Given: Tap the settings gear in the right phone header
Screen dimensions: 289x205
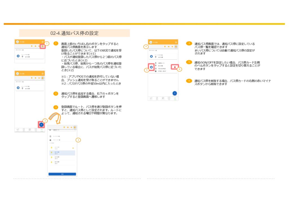Looking at the screenshot, I should pyautogui.click(x=176, y=42).
